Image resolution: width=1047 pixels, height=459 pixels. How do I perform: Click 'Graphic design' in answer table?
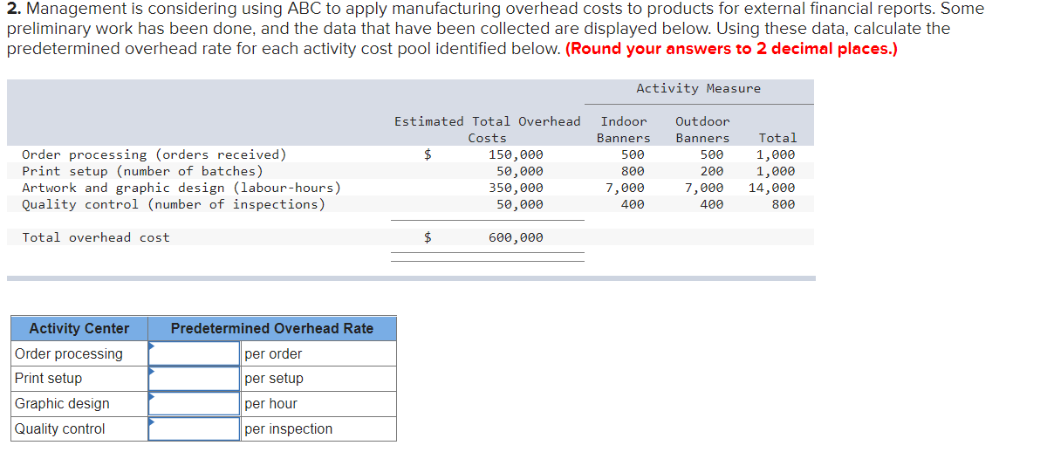62,403
